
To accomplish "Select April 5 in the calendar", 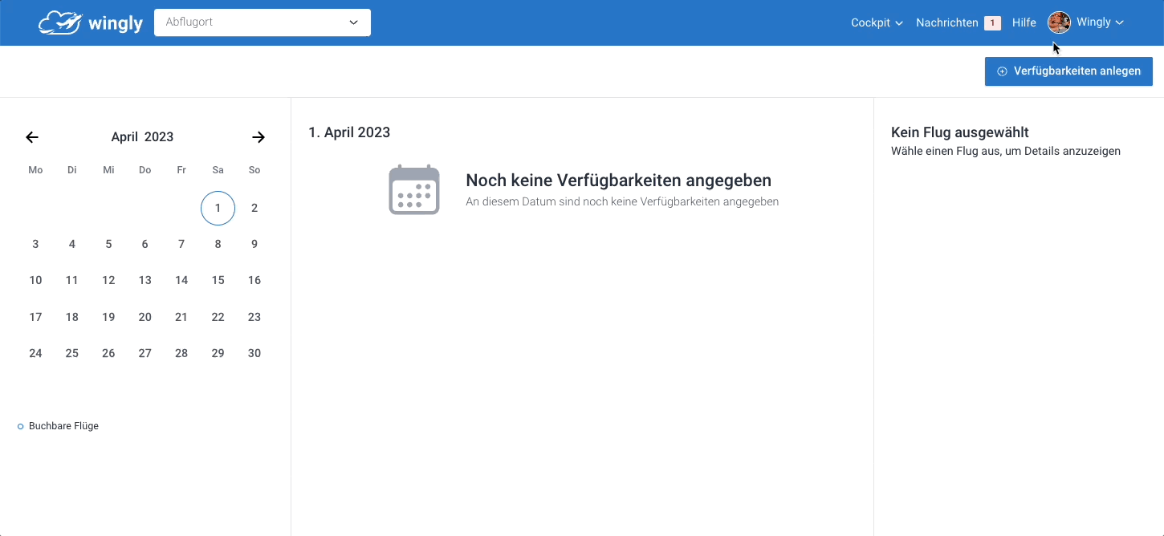I will (108, 244).
